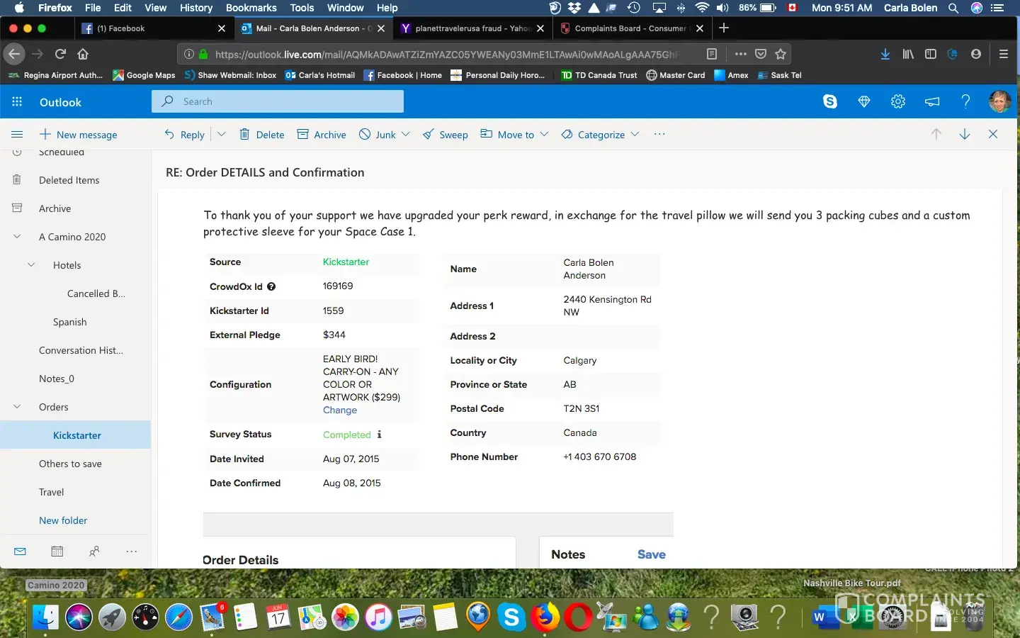
Task: Open the History menu in menu bar
Action: 195,8
